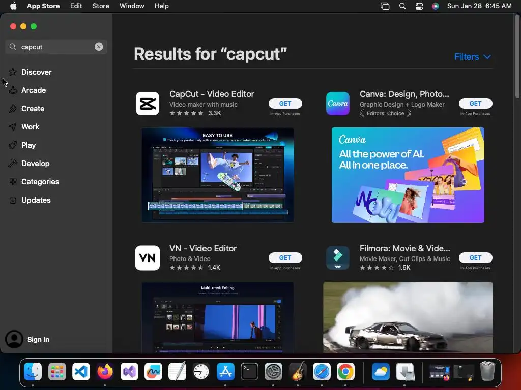This screenshot has width=521, height=390.
Task: Select the Work paper plane icon
Action: click(13, 126)
